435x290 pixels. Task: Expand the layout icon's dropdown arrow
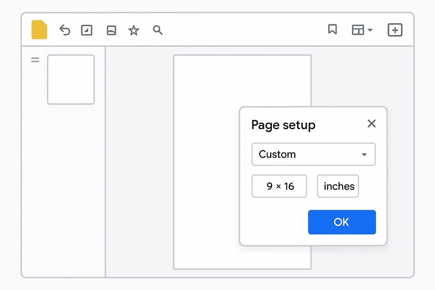[370, 30]
